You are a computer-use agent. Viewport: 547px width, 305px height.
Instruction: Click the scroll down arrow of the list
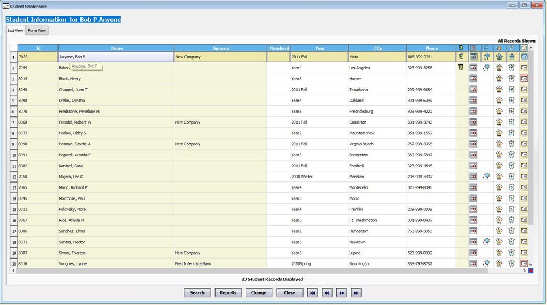pos(531,265)
